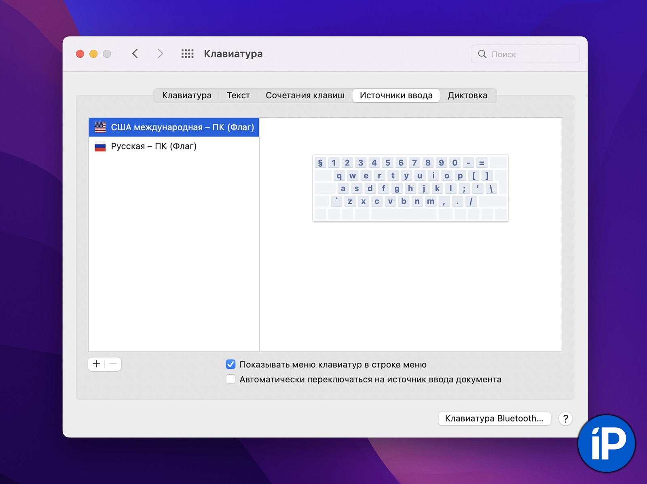Viewport: 647px width, 484px height.
Task: Switch to the Текст tab
Action: (238, 96)
